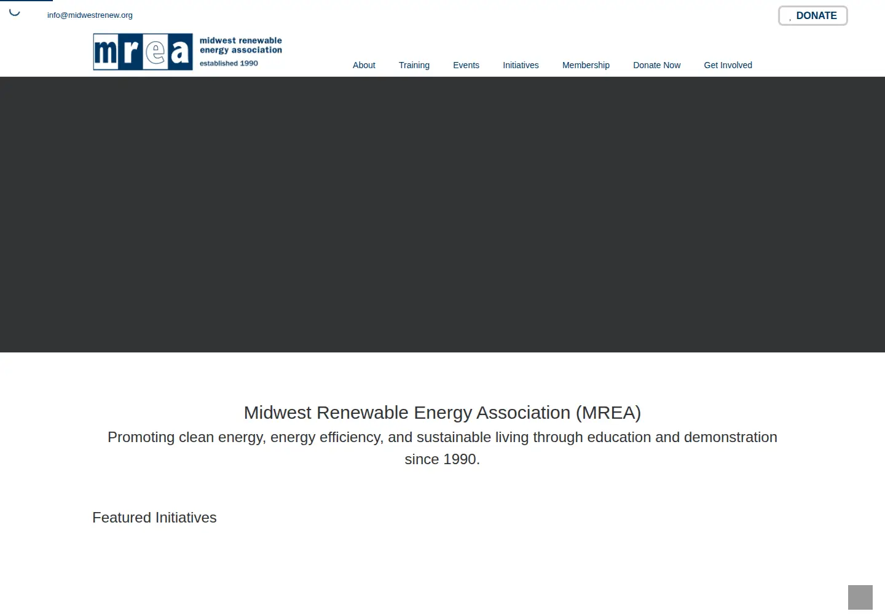Click the Featured Initiatives heading

[x=154, y=518]
